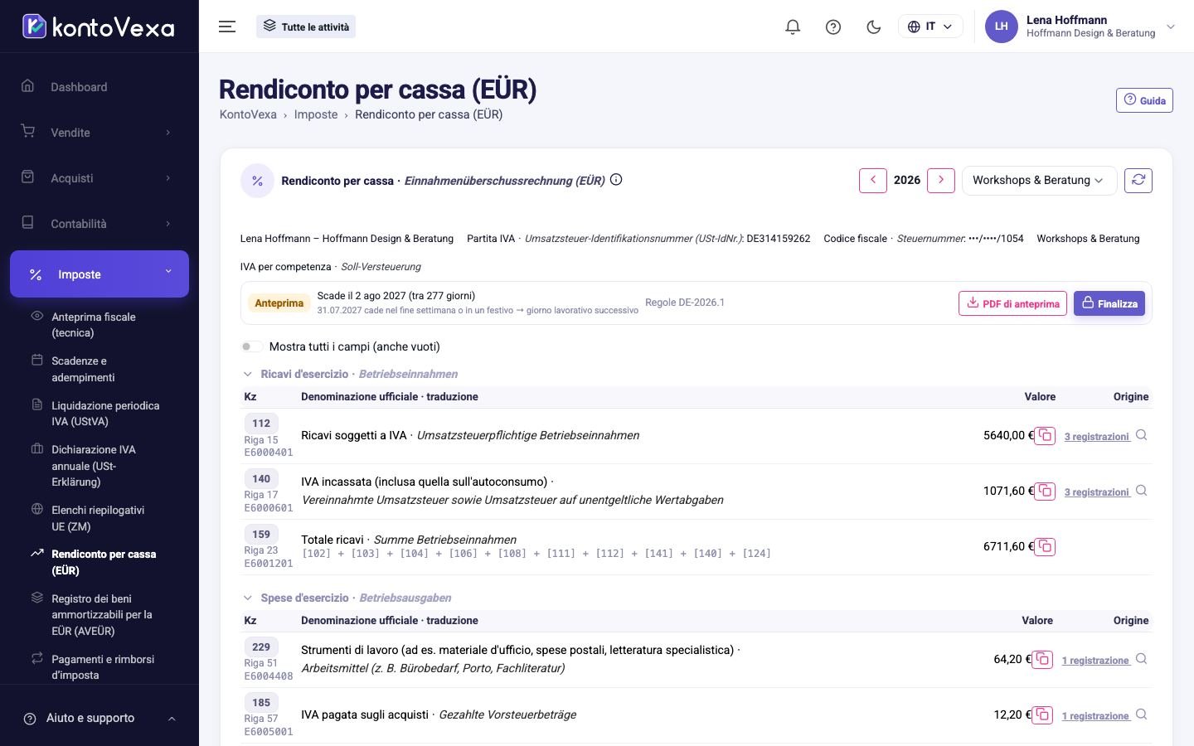Click the hamburger menu icon
Viewport: 1194px width, 746px height.
click(x=227, y=27)
